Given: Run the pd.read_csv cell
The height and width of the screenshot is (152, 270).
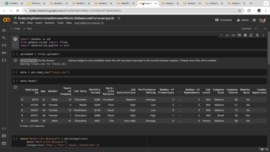Looking at the screenshot, I should pyautogui.click(x=15, y=72).
